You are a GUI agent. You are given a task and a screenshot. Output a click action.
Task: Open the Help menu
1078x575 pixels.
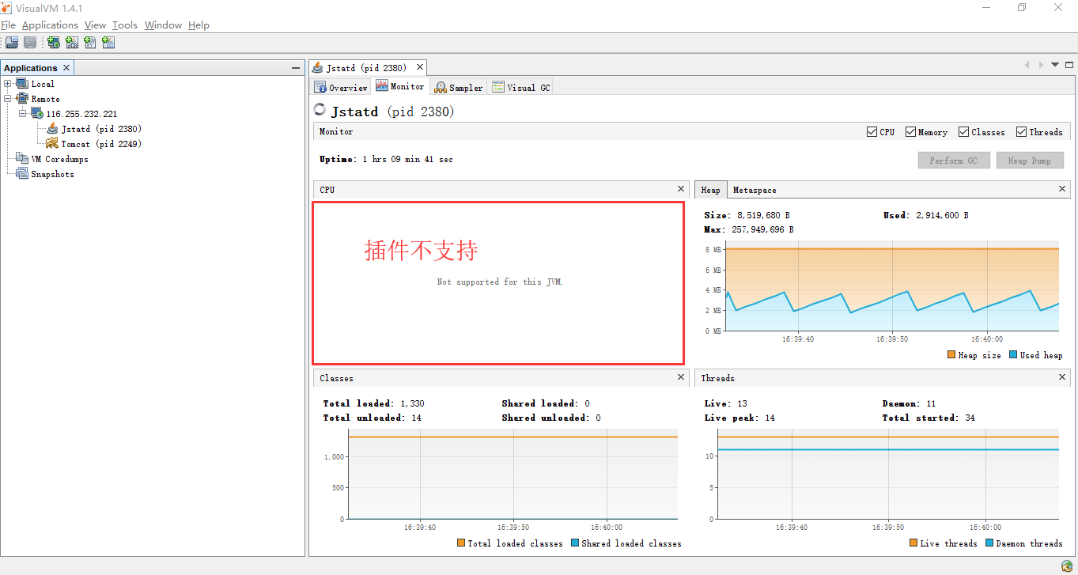coord(199,25)
